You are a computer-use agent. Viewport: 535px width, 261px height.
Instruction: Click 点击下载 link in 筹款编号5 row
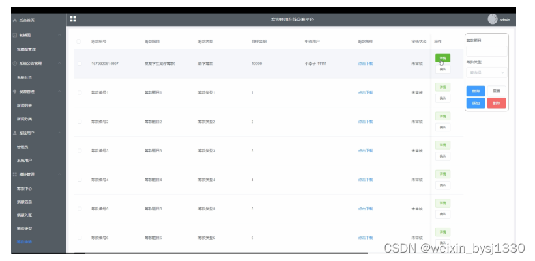(366, 208)
